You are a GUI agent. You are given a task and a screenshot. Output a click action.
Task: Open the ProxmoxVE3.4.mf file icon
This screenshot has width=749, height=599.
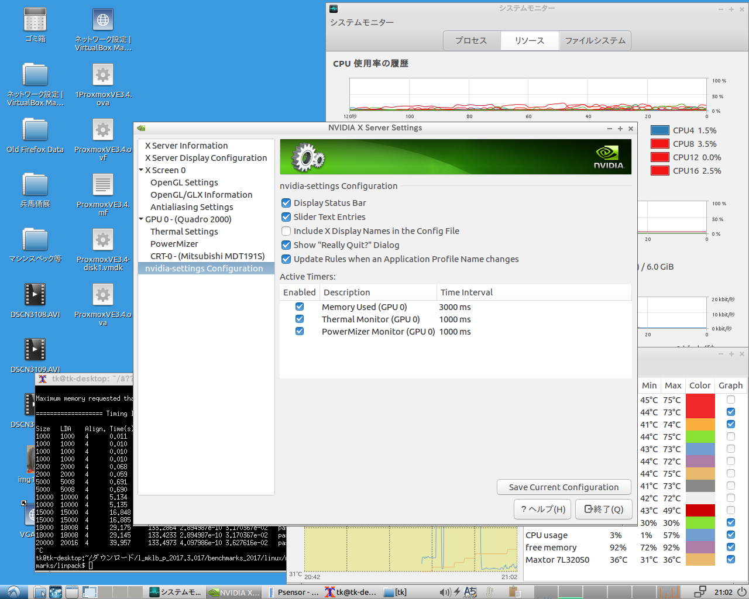103,185
